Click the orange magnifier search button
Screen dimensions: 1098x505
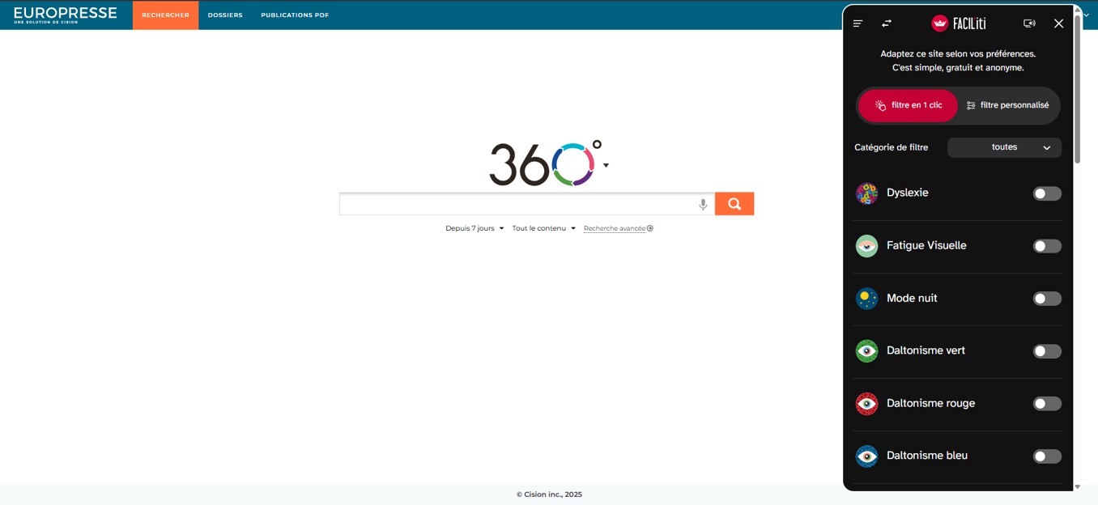[734, 204]
